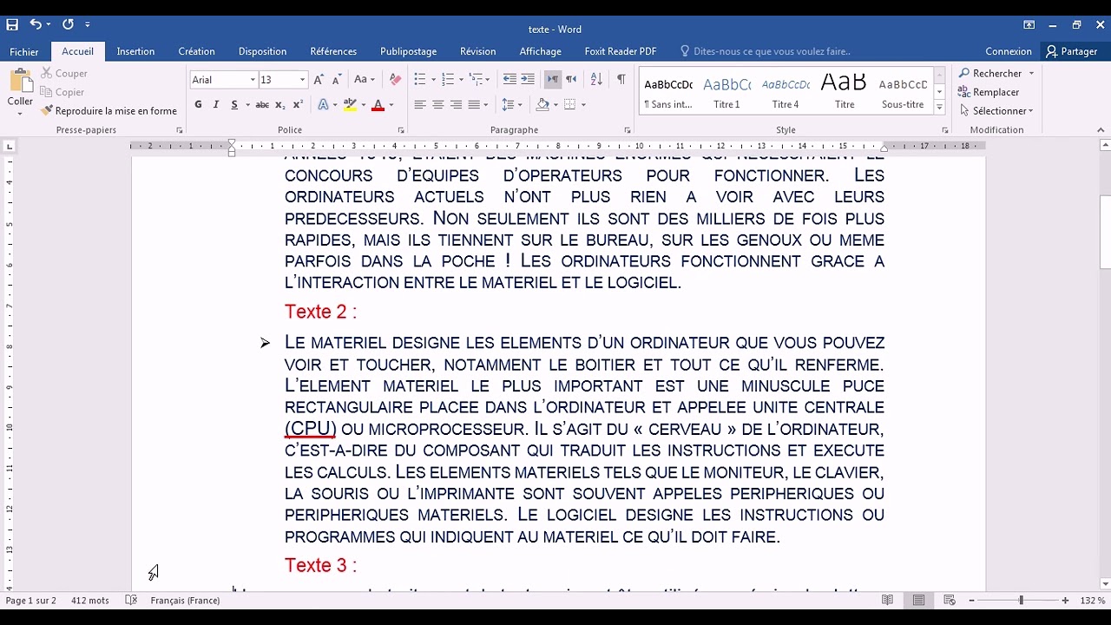Screen dimensions: 1111x625
Task: Switch to the Disposition tab
Action: pos(262,52)
